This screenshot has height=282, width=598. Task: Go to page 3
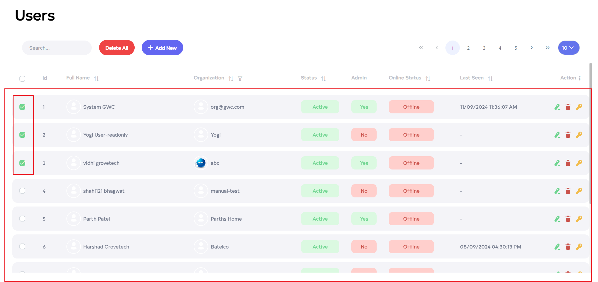point(484,48)
